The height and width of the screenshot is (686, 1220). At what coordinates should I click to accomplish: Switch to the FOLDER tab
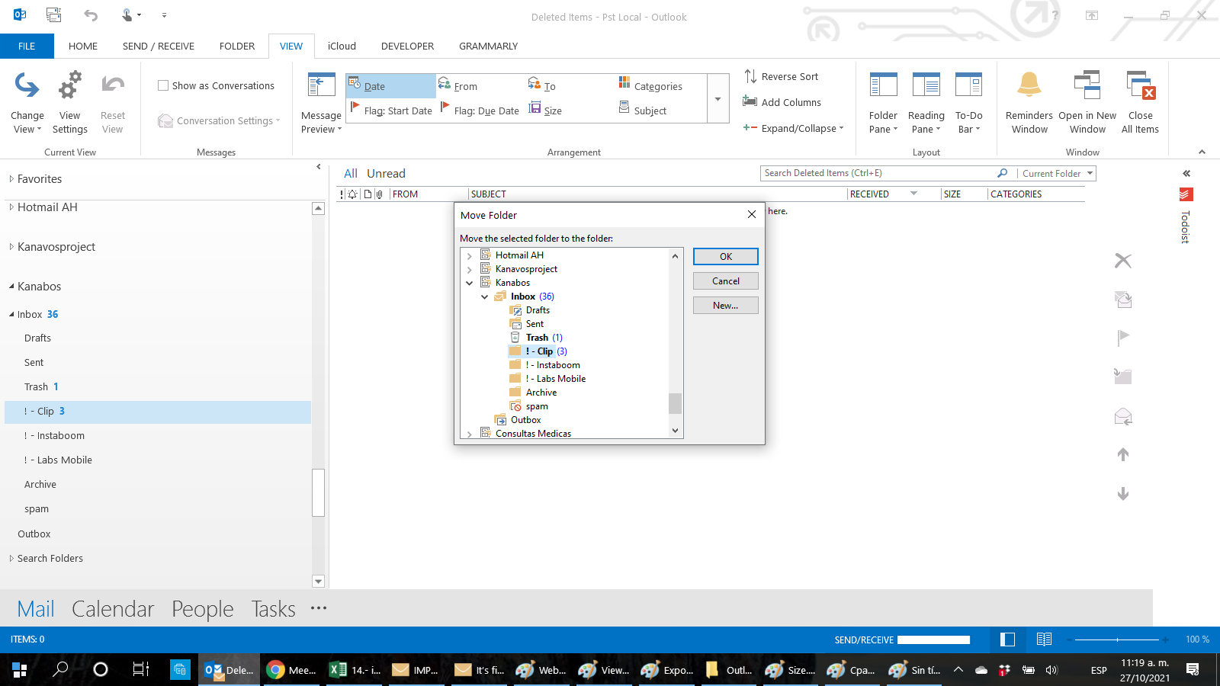[237, 46]
